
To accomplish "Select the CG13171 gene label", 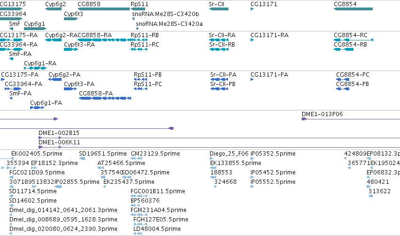I will pyautogui.click(x=264, y=4).
